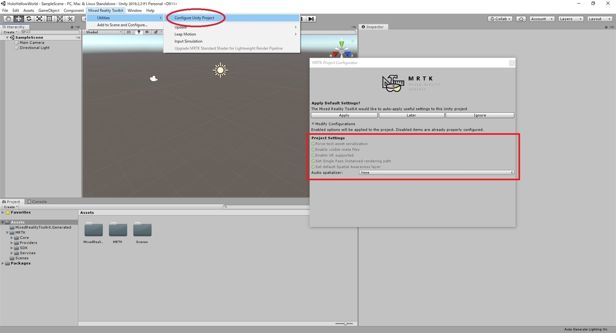
Task: Open the Shaded draw mode dropdown
Action: 104,32
